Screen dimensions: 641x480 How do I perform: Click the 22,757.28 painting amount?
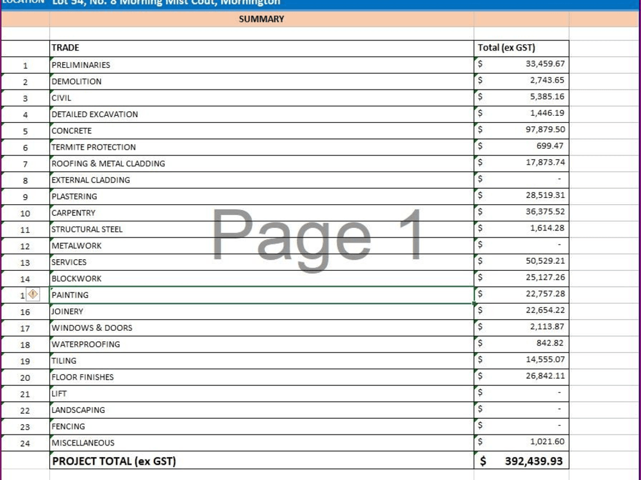545,294
